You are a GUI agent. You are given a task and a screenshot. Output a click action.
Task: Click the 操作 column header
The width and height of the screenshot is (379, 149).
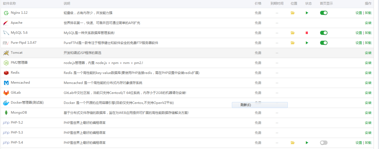(368, 4)
